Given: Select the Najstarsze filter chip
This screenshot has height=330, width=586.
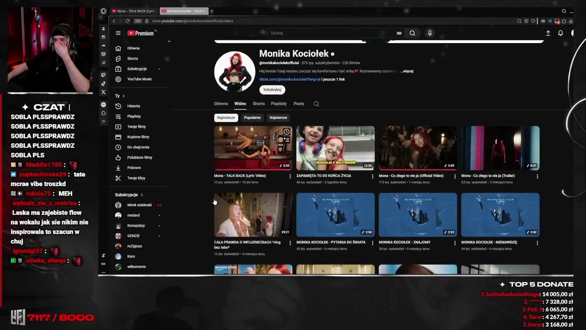Looking at the screenshot, I should [278, 118].
